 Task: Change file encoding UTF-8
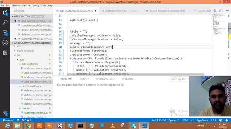(x=185, y=120)
